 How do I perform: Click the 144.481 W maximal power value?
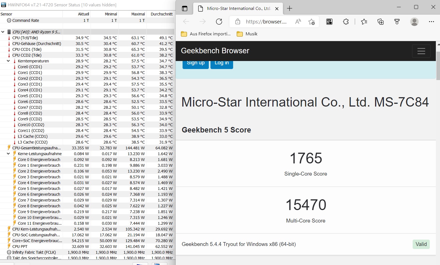coord(135,148)
